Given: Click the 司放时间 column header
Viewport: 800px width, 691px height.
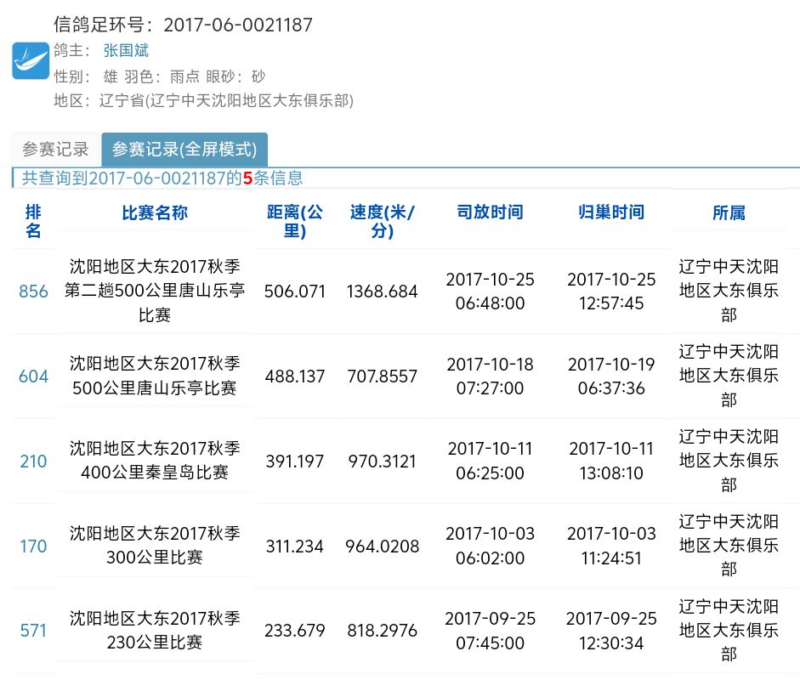Looking at the screenshot, I should (490, 212).
